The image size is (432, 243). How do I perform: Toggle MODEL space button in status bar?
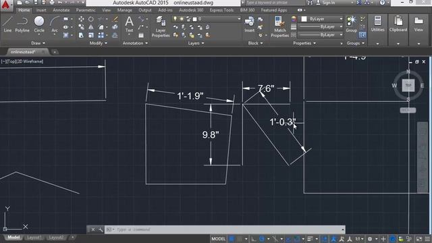[218, 239]
